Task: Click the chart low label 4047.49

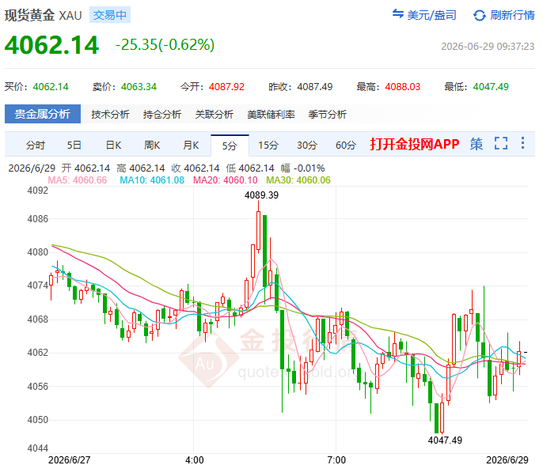Action: click(x=445, y=440)
